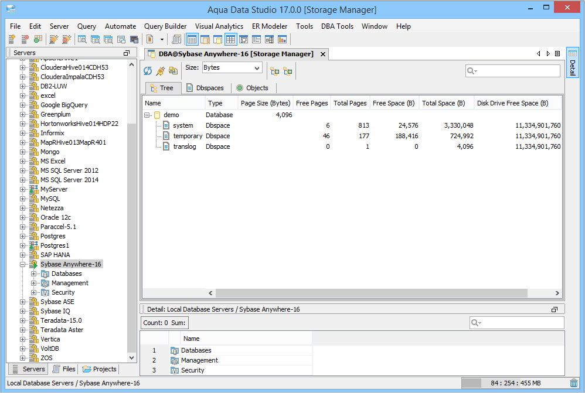Sort by the Page Size (Bytes) column header

[266, 103]
